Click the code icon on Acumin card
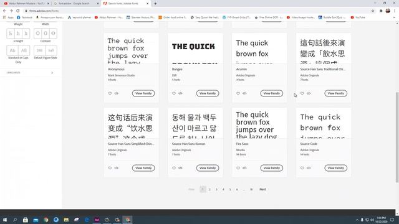Image resolution: width=399 pixels, height=224 pixels. click(244, 93)
